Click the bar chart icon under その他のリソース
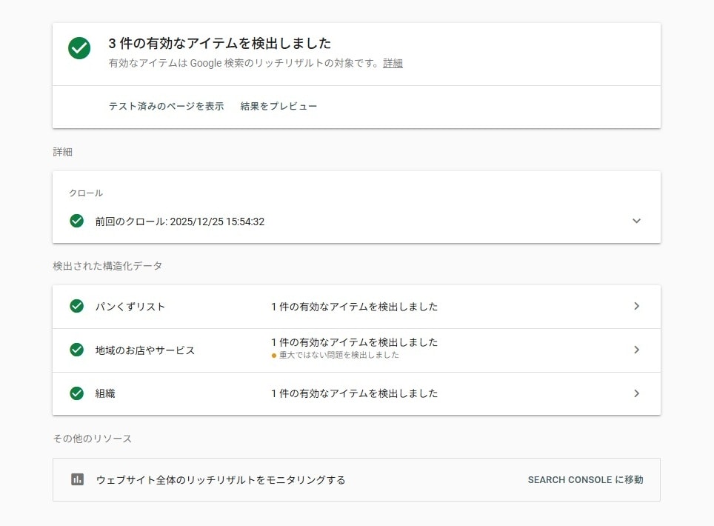 tap(76, 480)
